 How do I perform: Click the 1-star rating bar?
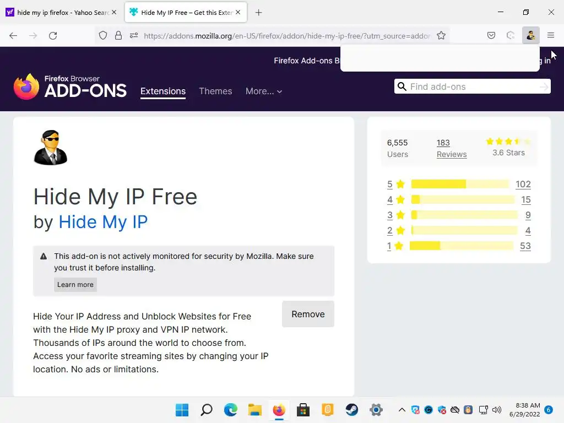[x=462, y=246]
